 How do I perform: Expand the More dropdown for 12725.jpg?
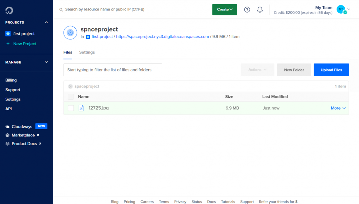coord(338,108)
